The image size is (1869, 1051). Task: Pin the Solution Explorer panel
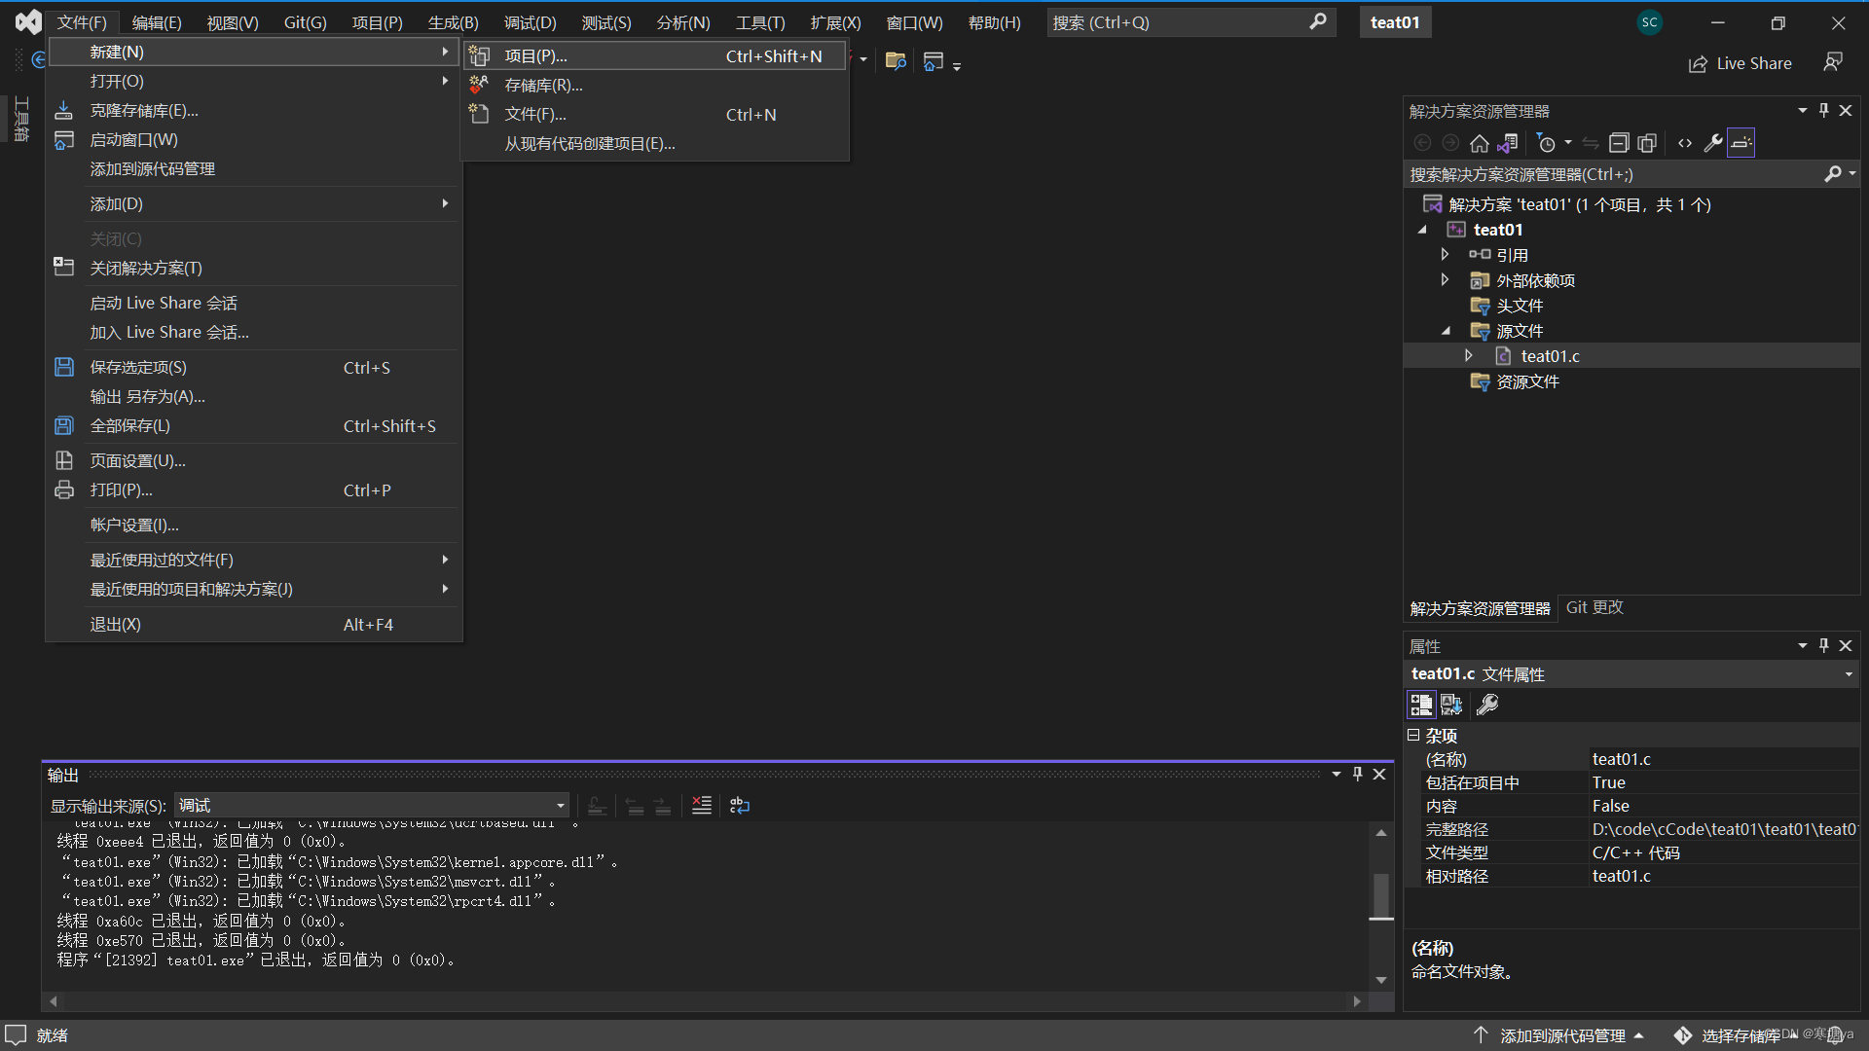click(1823, 111)
